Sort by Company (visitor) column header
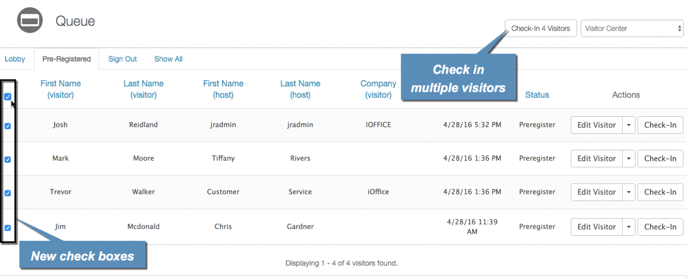This screenshot has height=278, width=687. pos(378,89)
